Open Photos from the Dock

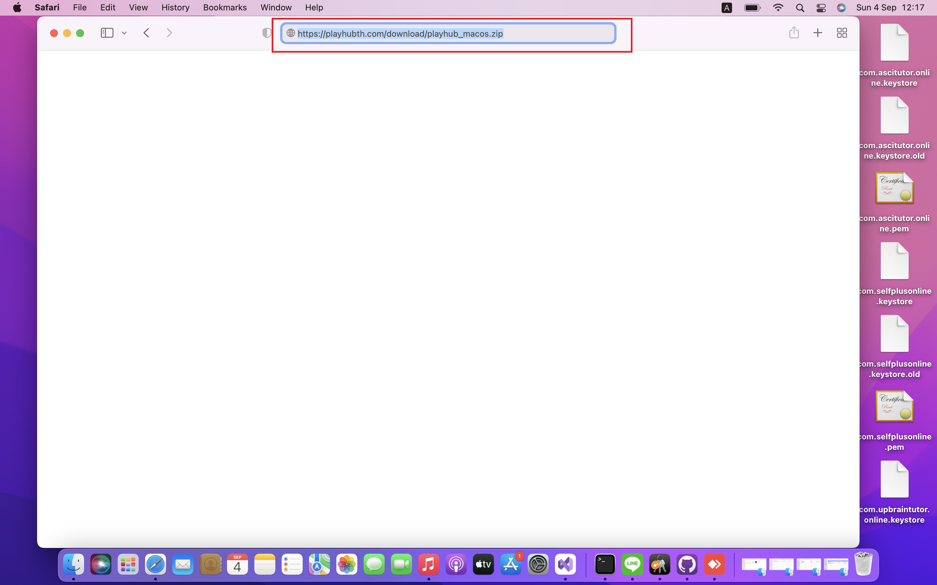(347, 564)
